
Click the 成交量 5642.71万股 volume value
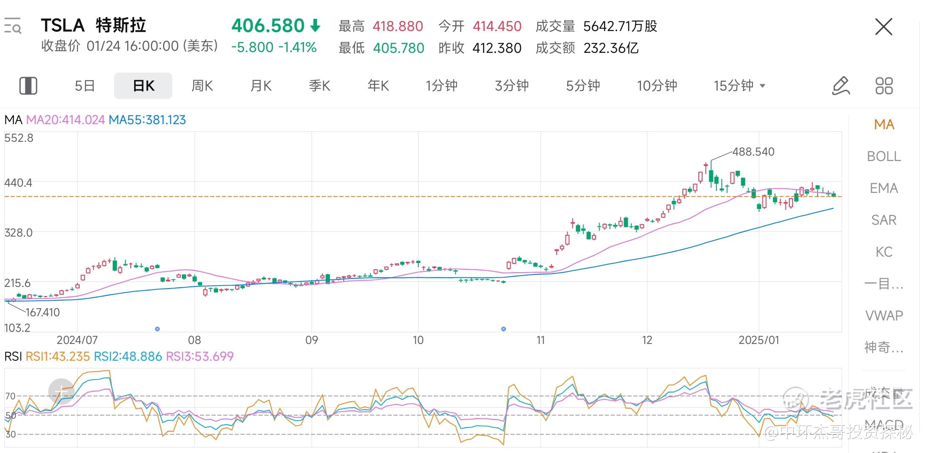(596, 26)
